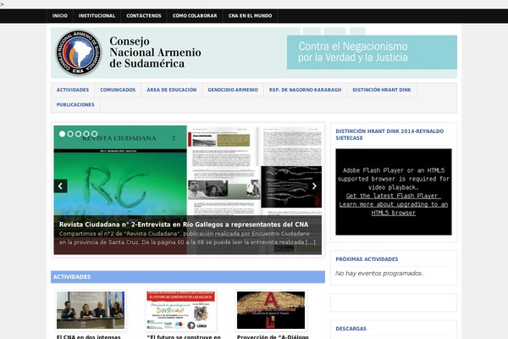
Task: Click the slide excerpt text Compartimos el n°2
Action: 187,238
